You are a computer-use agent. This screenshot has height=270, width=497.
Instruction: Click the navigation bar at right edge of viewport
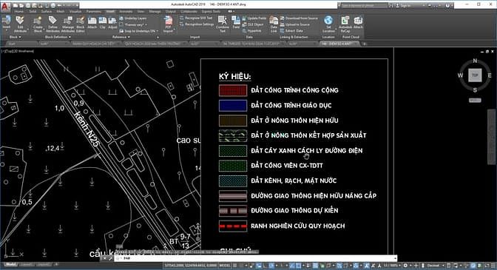click(x=491, y=137)
